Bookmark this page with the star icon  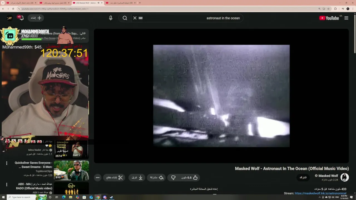pyautogui.click(x=328, y=9)
